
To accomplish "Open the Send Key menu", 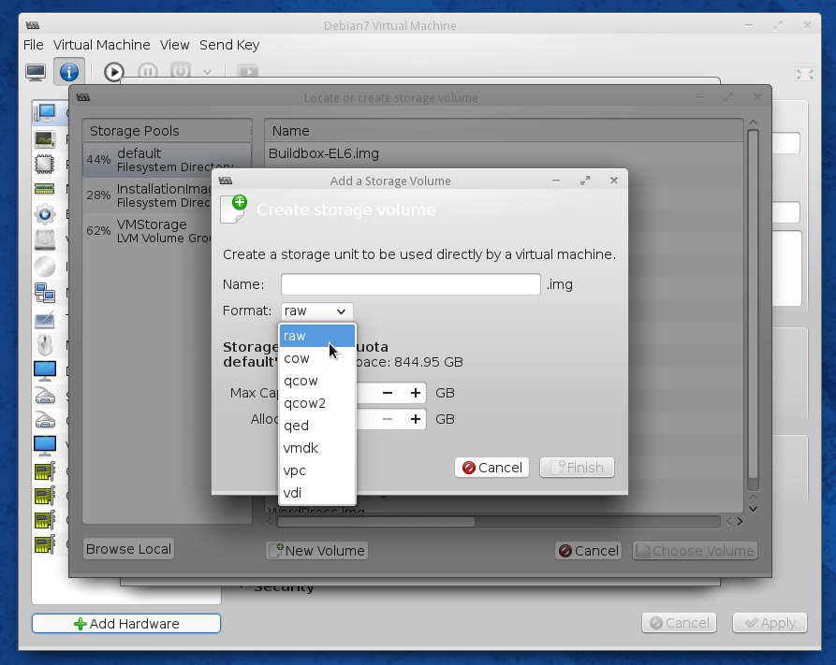I will [x=229, y=45].
